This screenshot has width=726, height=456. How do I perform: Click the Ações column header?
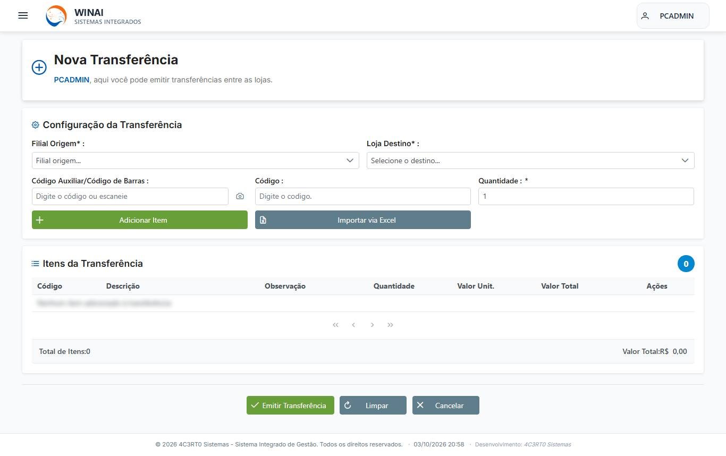[657, 286]
